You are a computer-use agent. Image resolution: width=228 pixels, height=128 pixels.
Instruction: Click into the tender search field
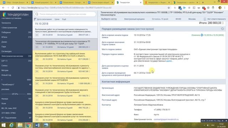pyautogui.click(x=65, y=14)
